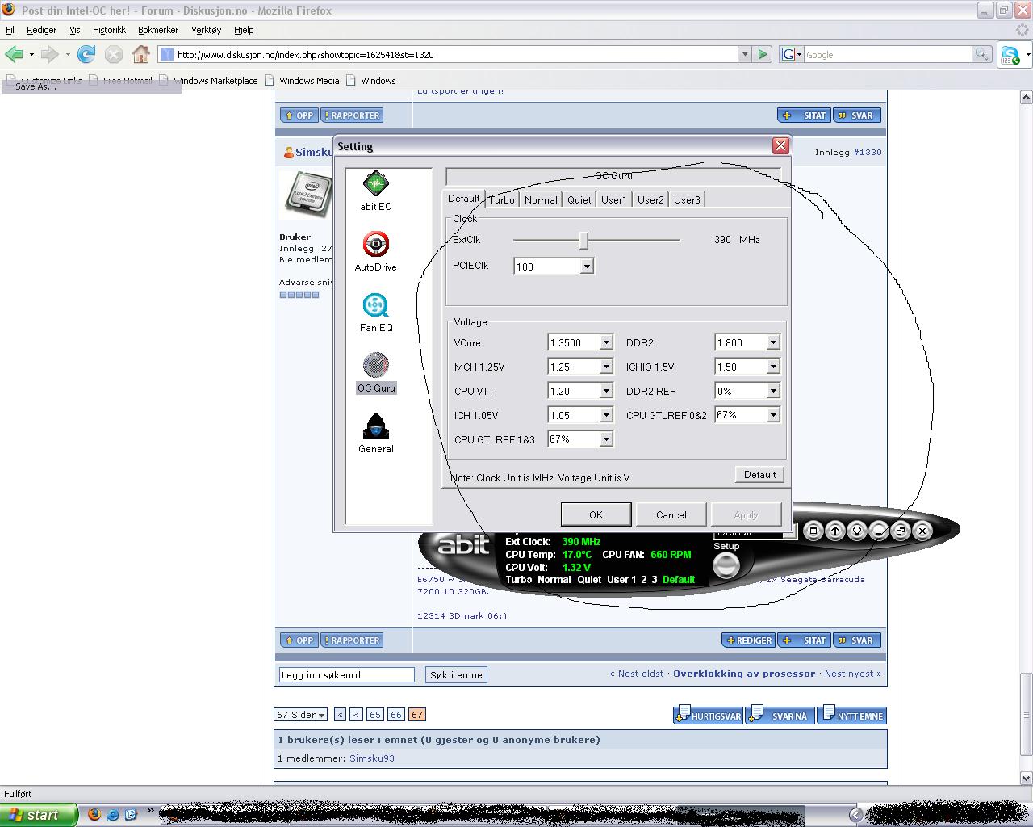Image resolution: width=1033 pixels, height=827 pixels.
Task: Open the Fan EQ settings icon
Action: tap(375, 305)
